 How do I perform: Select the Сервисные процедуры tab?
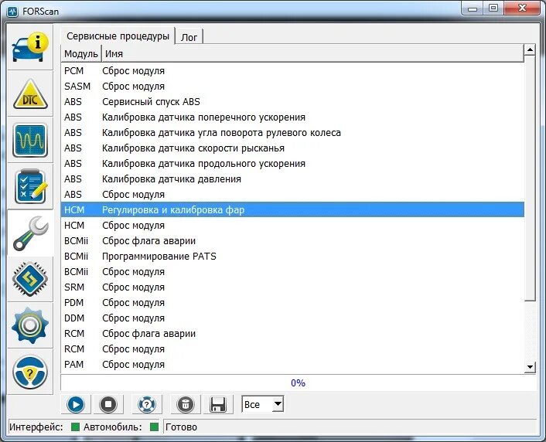pos(118,36)
